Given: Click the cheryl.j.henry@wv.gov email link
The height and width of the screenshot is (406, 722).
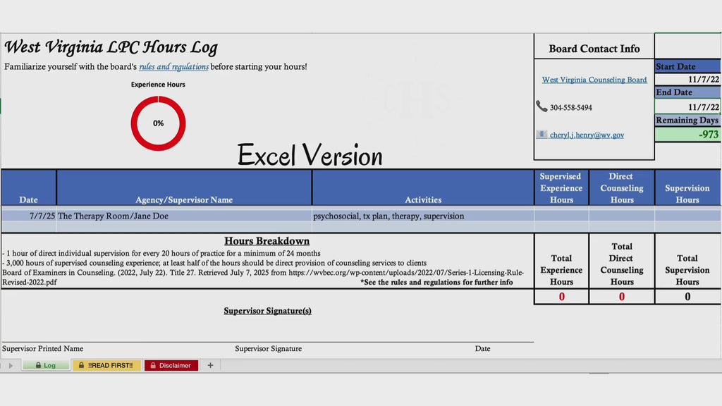Looking at the screenshot, I should pos(587,135).
